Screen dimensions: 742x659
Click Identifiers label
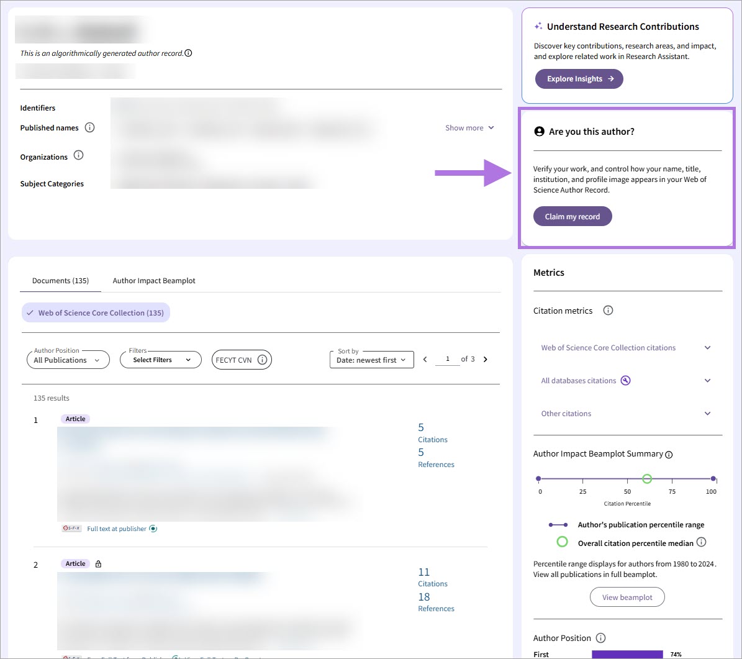point(37,108)
